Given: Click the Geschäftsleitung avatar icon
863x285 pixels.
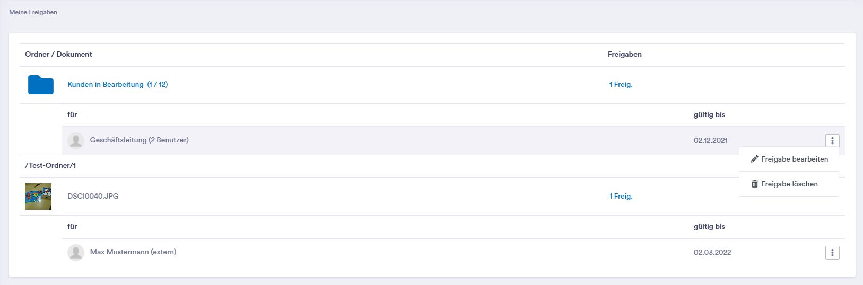Looking at the screenshot, I should click(x=76, y=140).
